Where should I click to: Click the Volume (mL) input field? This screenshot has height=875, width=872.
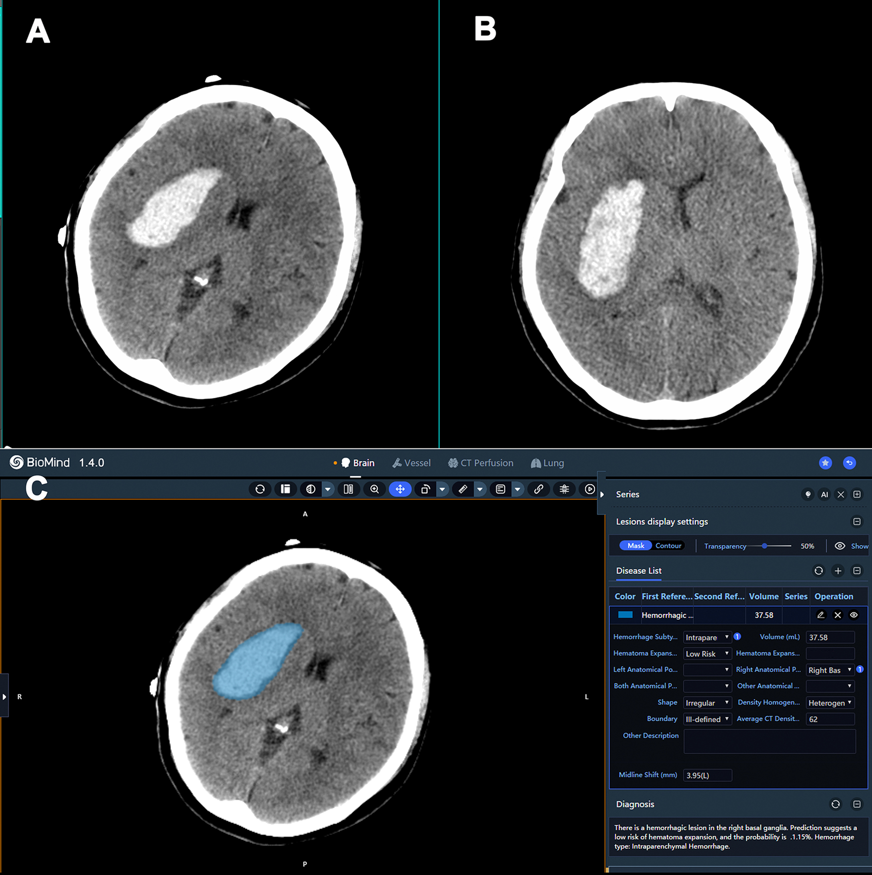830,637
